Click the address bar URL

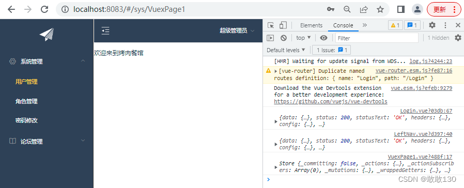point(129,9)
